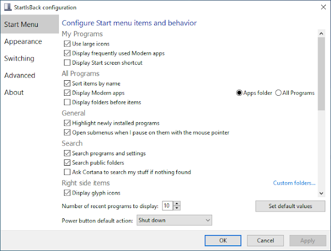331x251 pixels.
Task: Click the Apply button
Action: tap(308, 241)
